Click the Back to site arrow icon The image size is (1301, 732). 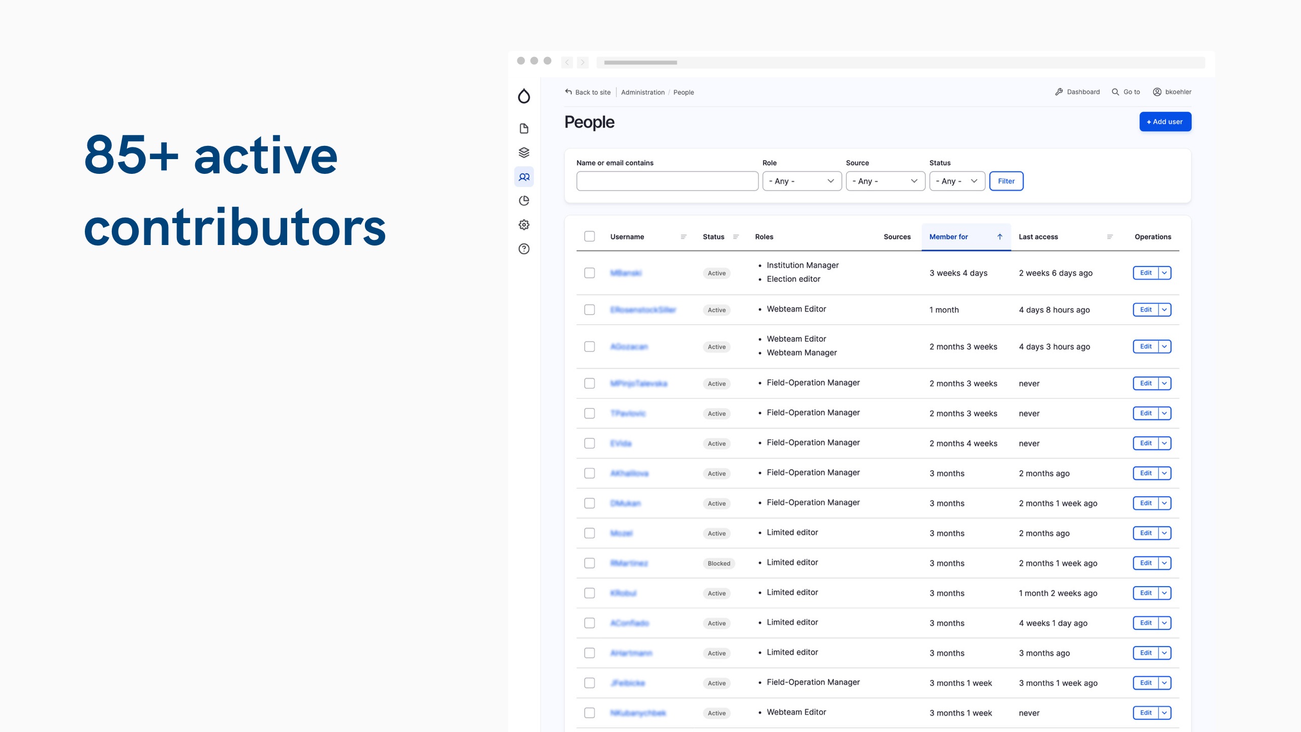pyautogui.click(x=569, y=92)
